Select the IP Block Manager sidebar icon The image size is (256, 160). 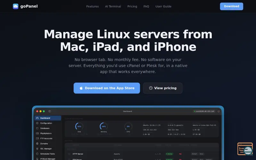(37, 159)
